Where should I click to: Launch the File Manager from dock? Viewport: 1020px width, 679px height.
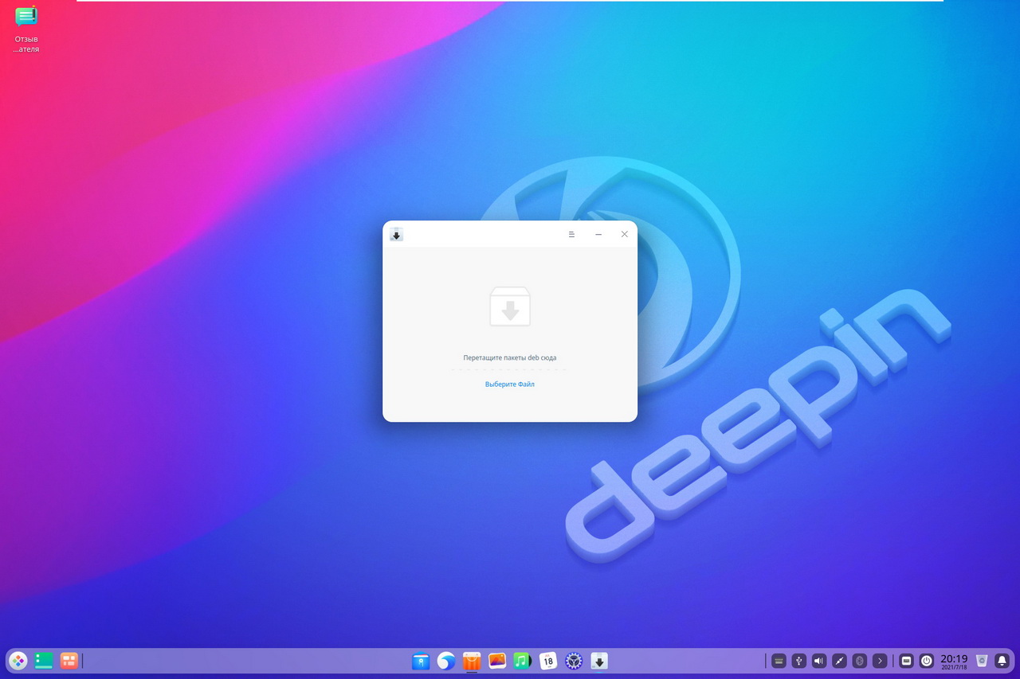click(x=421, y=661)
